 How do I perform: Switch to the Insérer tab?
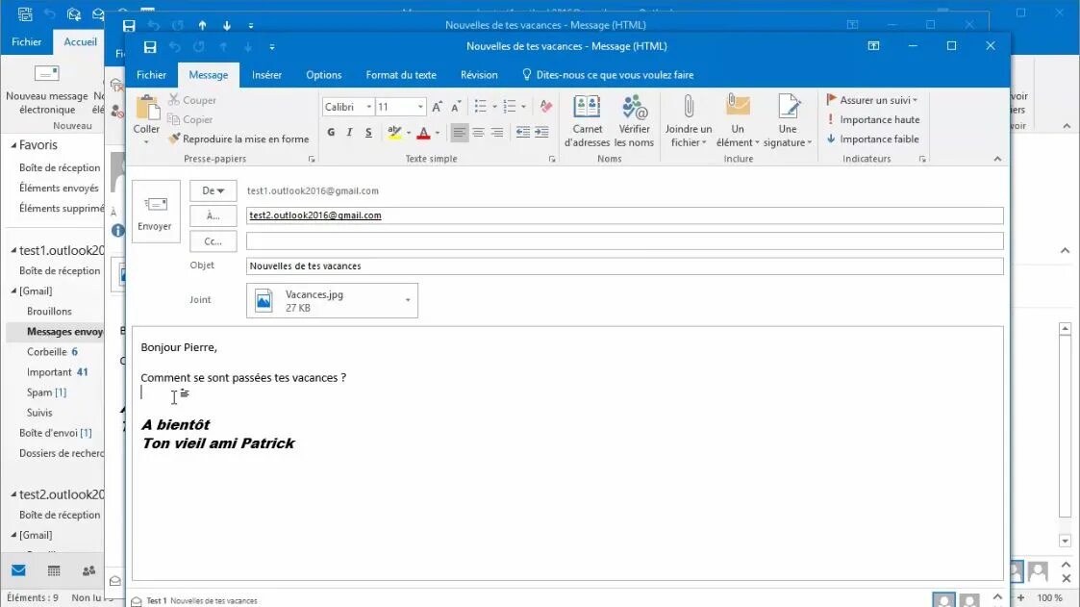coord(266,74)
